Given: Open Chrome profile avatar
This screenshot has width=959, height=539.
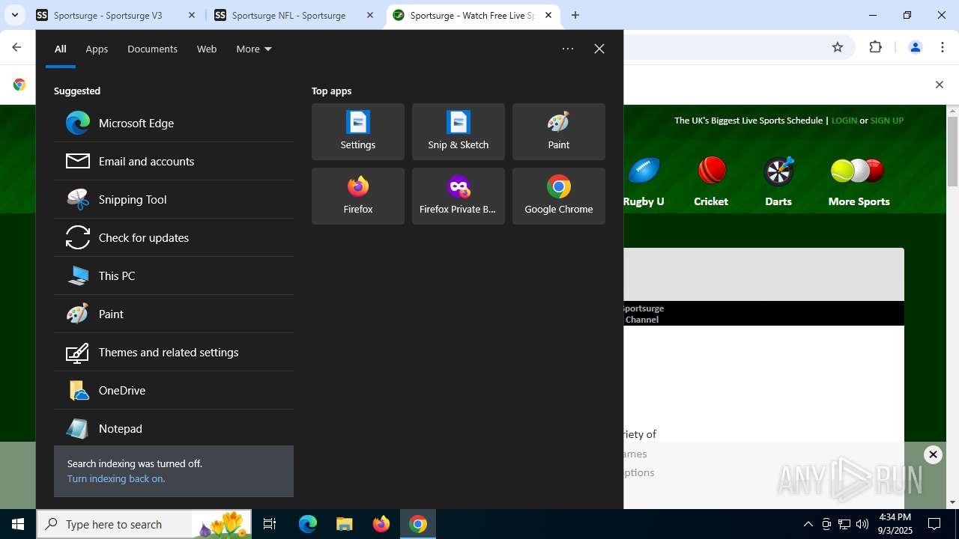Looking at the screenshot, I should tap(915, 47).
